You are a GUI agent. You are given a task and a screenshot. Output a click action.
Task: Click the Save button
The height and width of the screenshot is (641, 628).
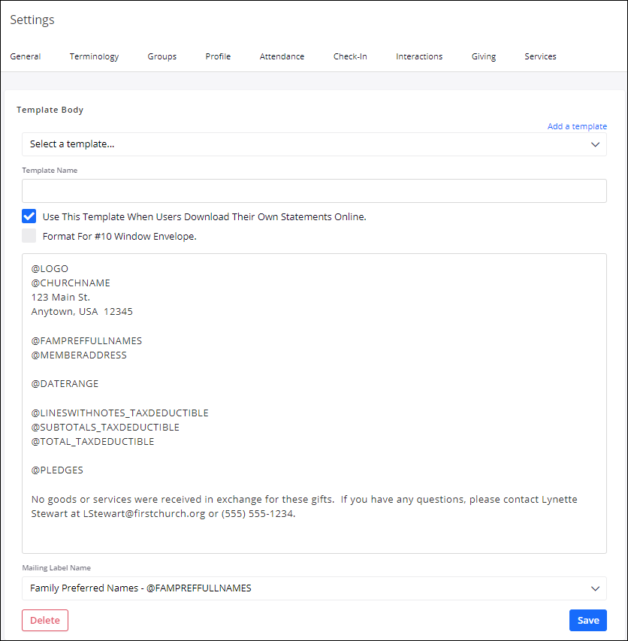[x=587, y=620]
